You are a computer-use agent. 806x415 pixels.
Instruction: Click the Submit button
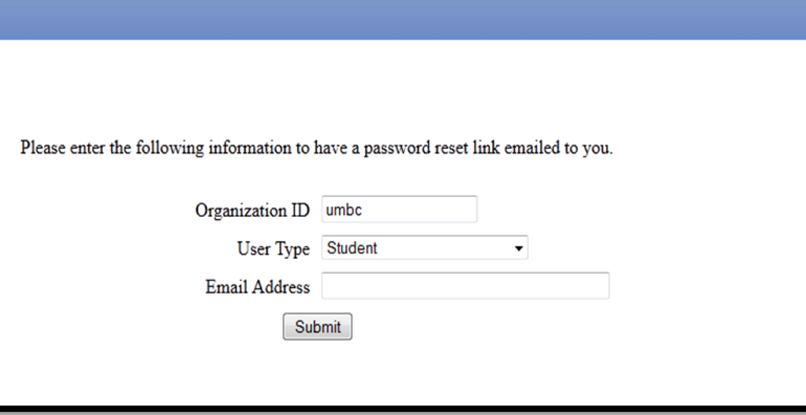(317, 327)
